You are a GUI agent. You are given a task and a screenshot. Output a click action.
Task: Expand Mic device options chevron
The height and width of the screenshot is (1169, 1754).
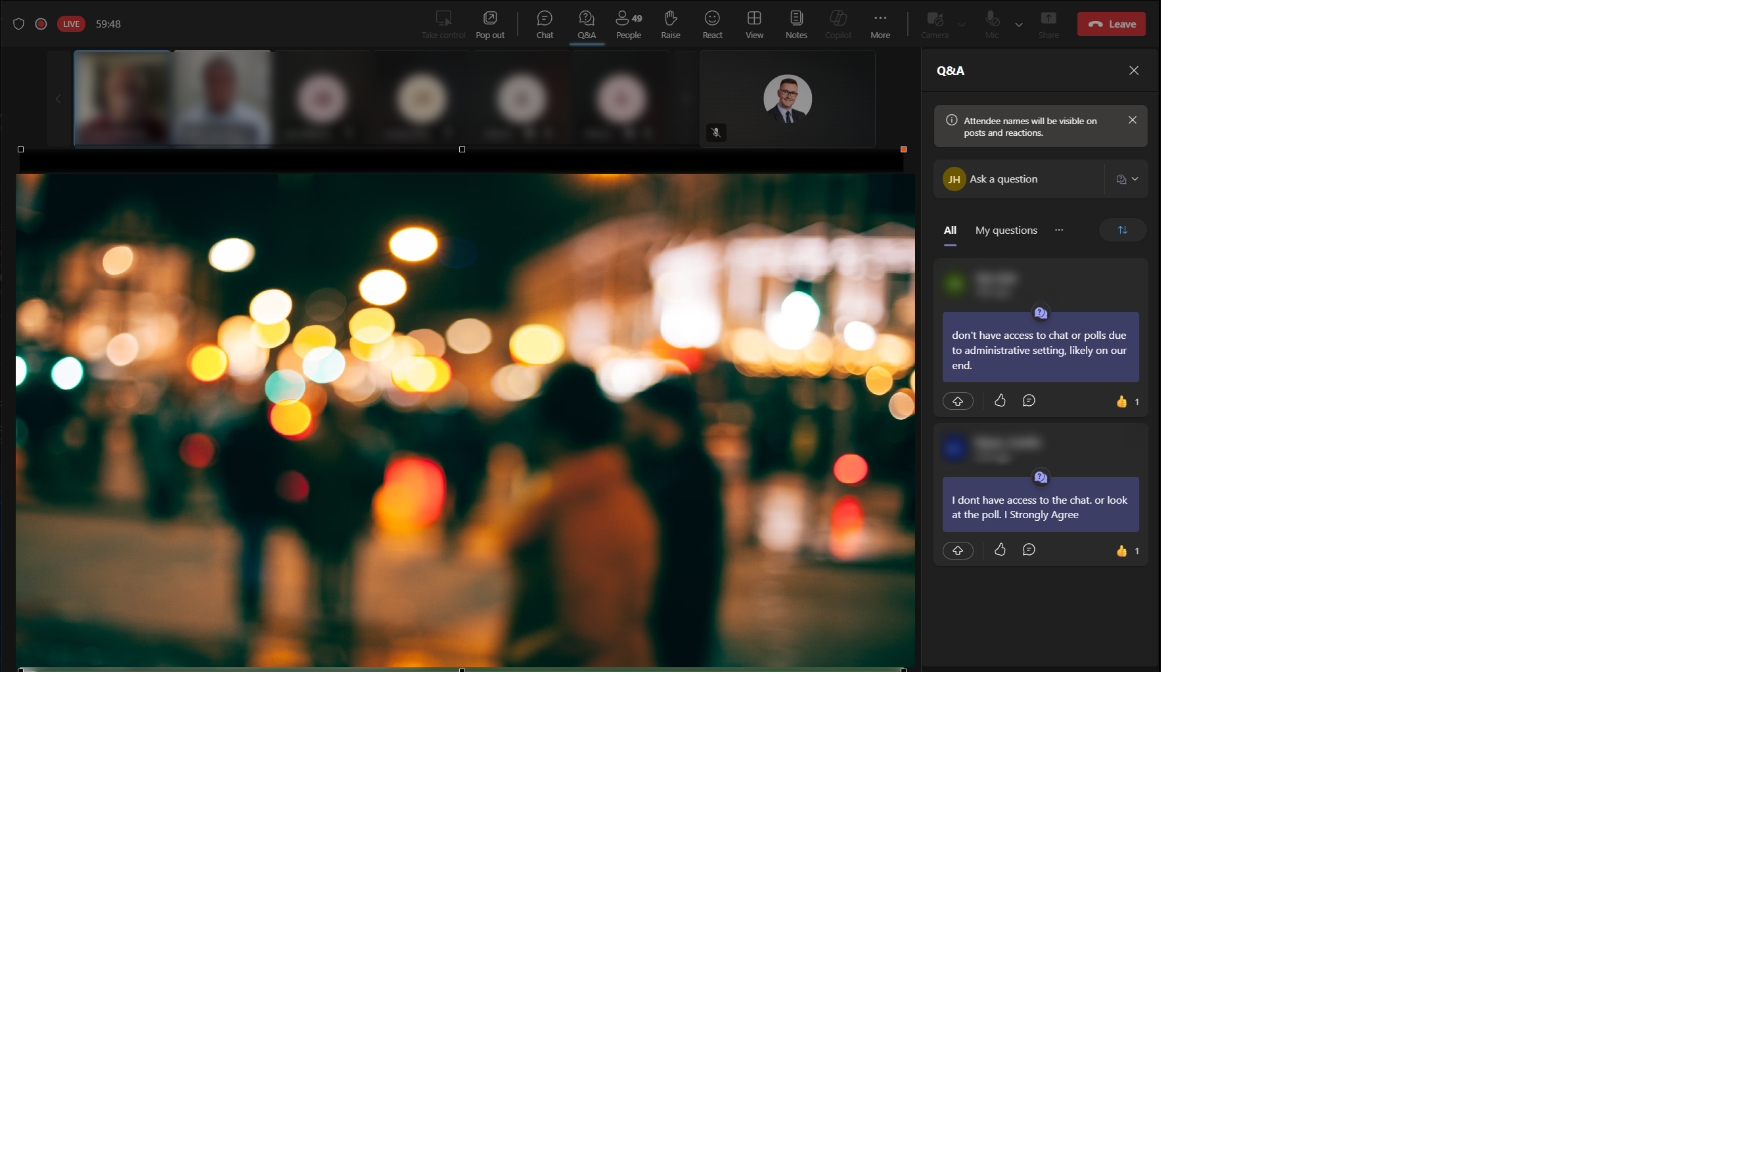coord(1018,24)
